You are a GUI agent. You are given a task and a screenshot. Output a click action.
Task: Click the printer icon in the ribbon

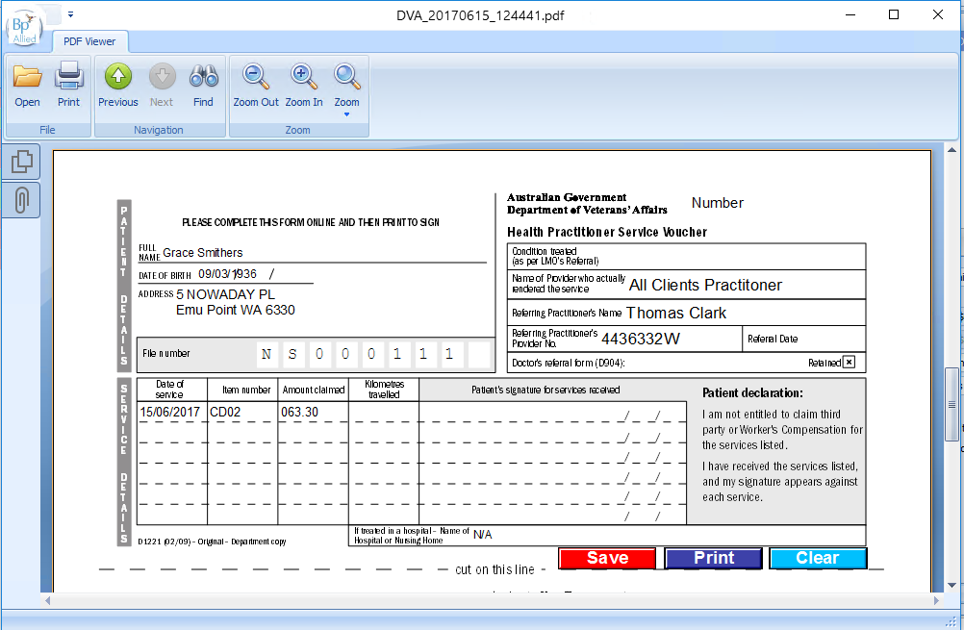pyautogui.click(x=69, y=76)
